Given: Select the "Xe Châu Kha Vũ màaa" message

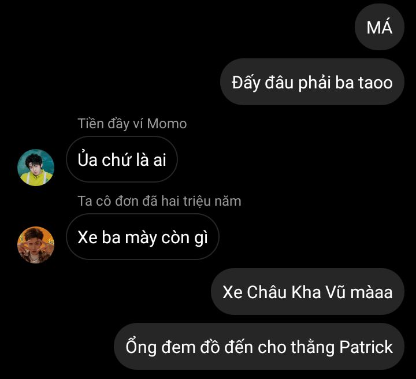Looking at the screenshot, I should pos(308,292).
